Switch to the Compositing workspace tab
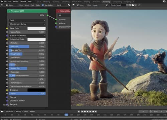 click(x=117, y=2)
